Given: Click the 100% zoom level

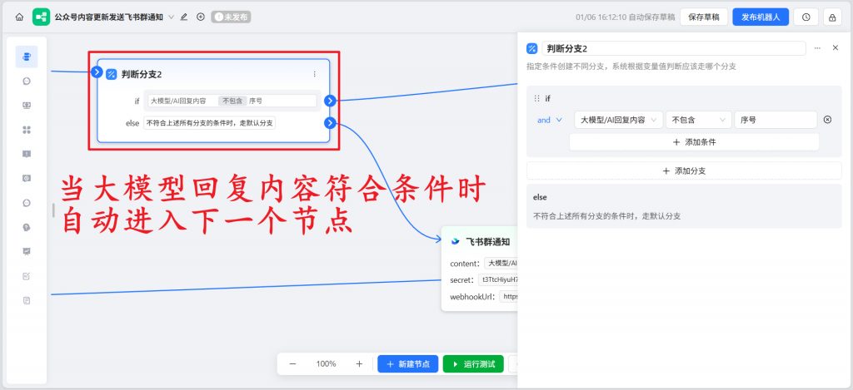Looking at the screenshot, I should coord(326,364).
